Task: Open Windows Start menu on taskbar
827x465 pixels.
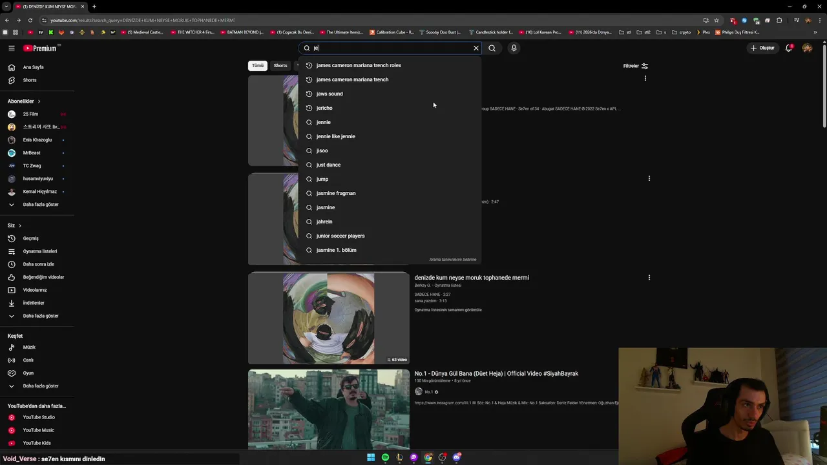Action: pyautogui.click(x=371, y=457)
